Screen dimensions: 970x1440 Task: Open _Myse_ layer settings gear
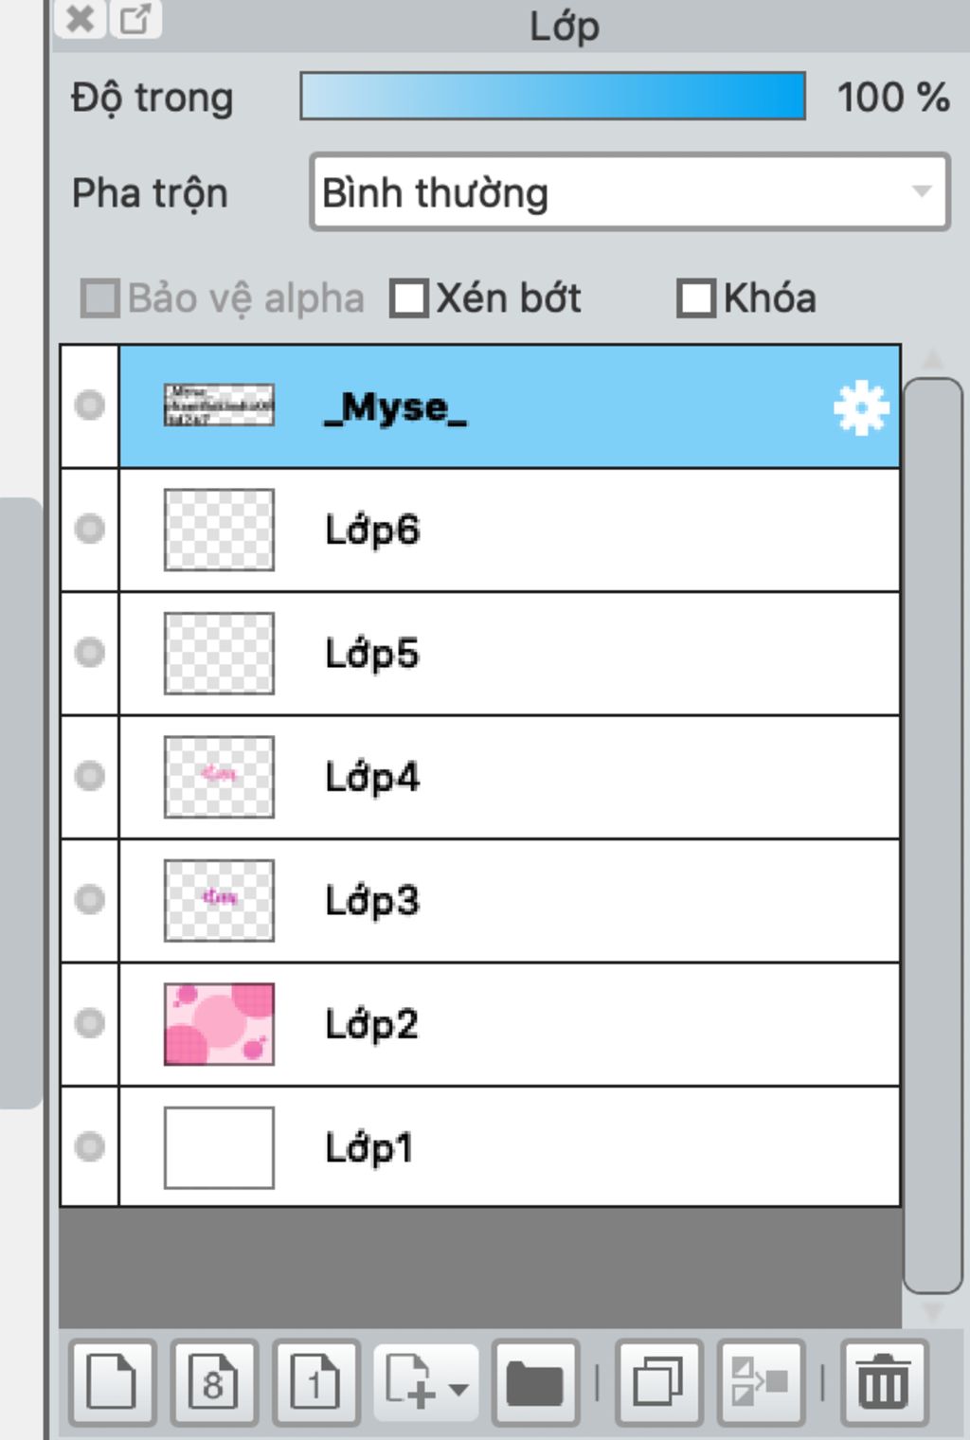[x=860, y=408]
